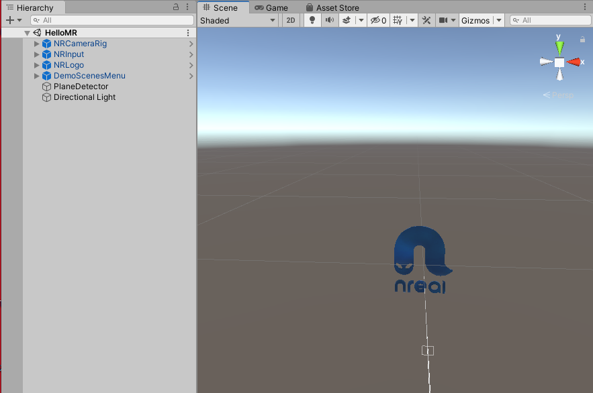
Task: Click the gizmo center cube
Action: coord(559,62)
